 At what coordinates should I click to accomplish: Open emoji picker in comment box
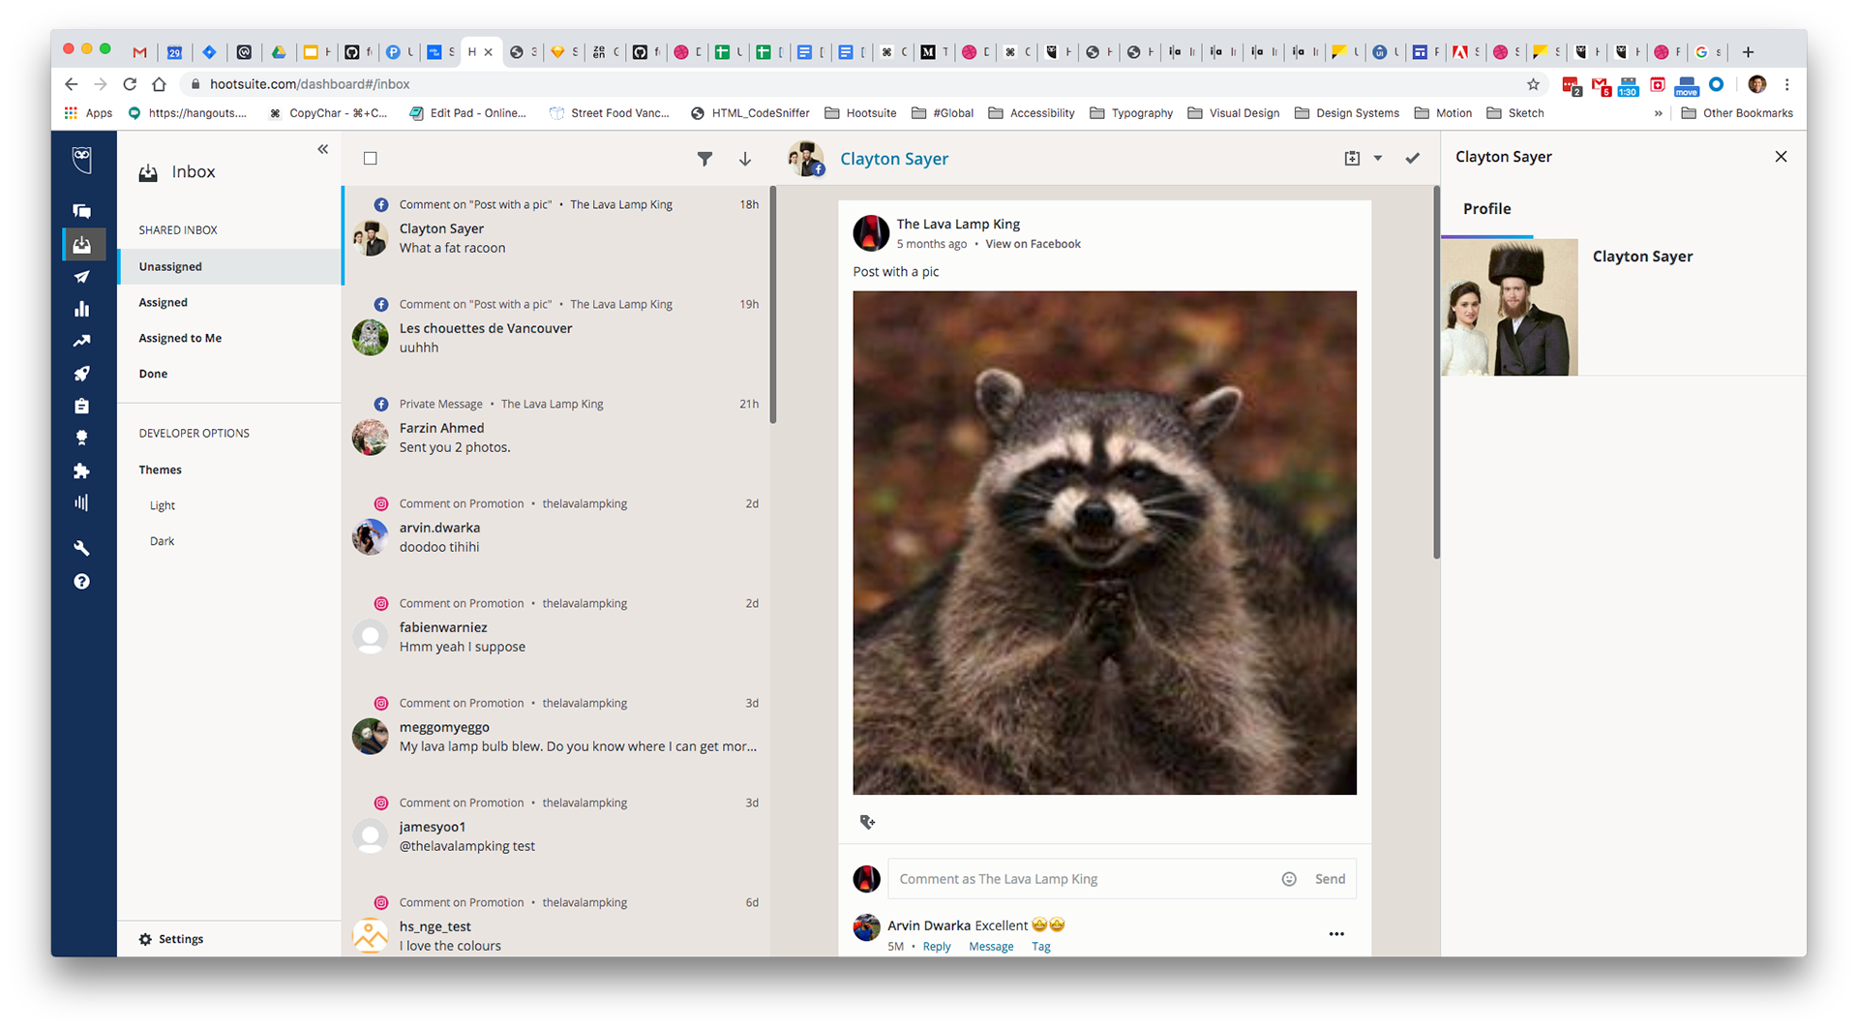(x=1289, y=879)
